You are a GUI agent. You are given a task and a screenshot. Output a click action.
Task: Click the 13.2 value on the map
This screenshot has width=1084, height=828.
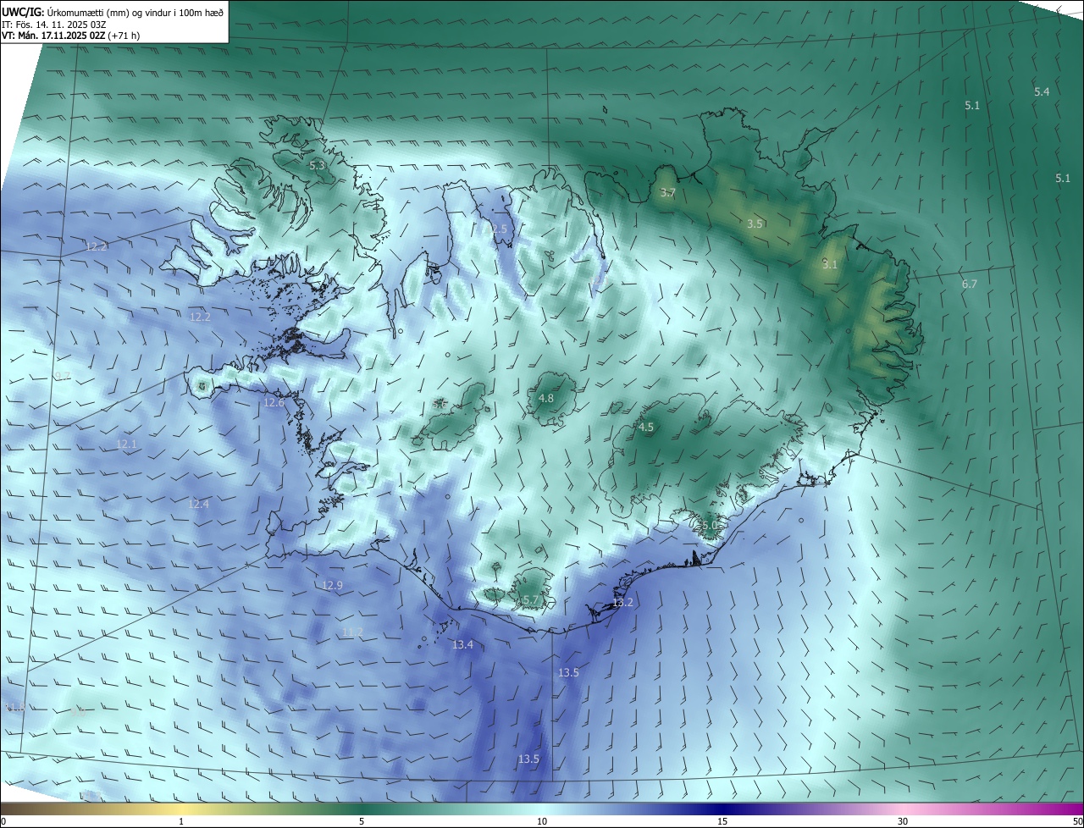[622, 603]
